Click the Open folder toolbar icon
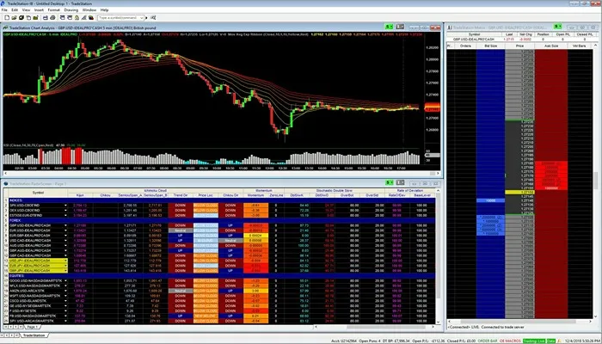The height and width of the screenshot is (344, 602). pos(15,15)
